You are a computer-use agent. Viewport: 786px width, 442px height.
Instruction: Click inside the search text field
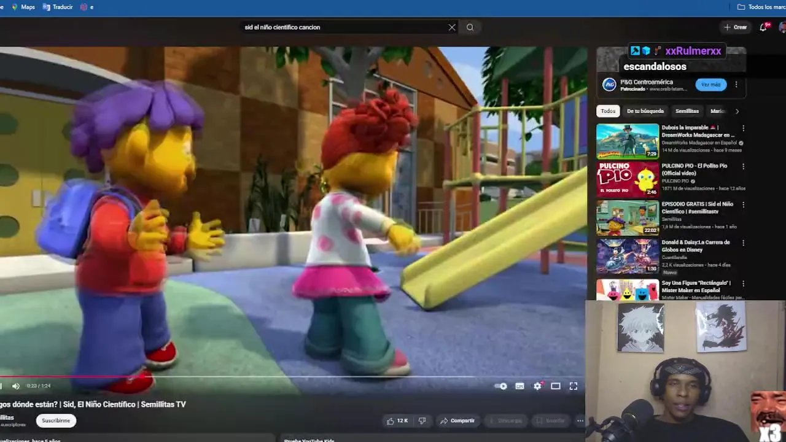click(x=344, y=27)
